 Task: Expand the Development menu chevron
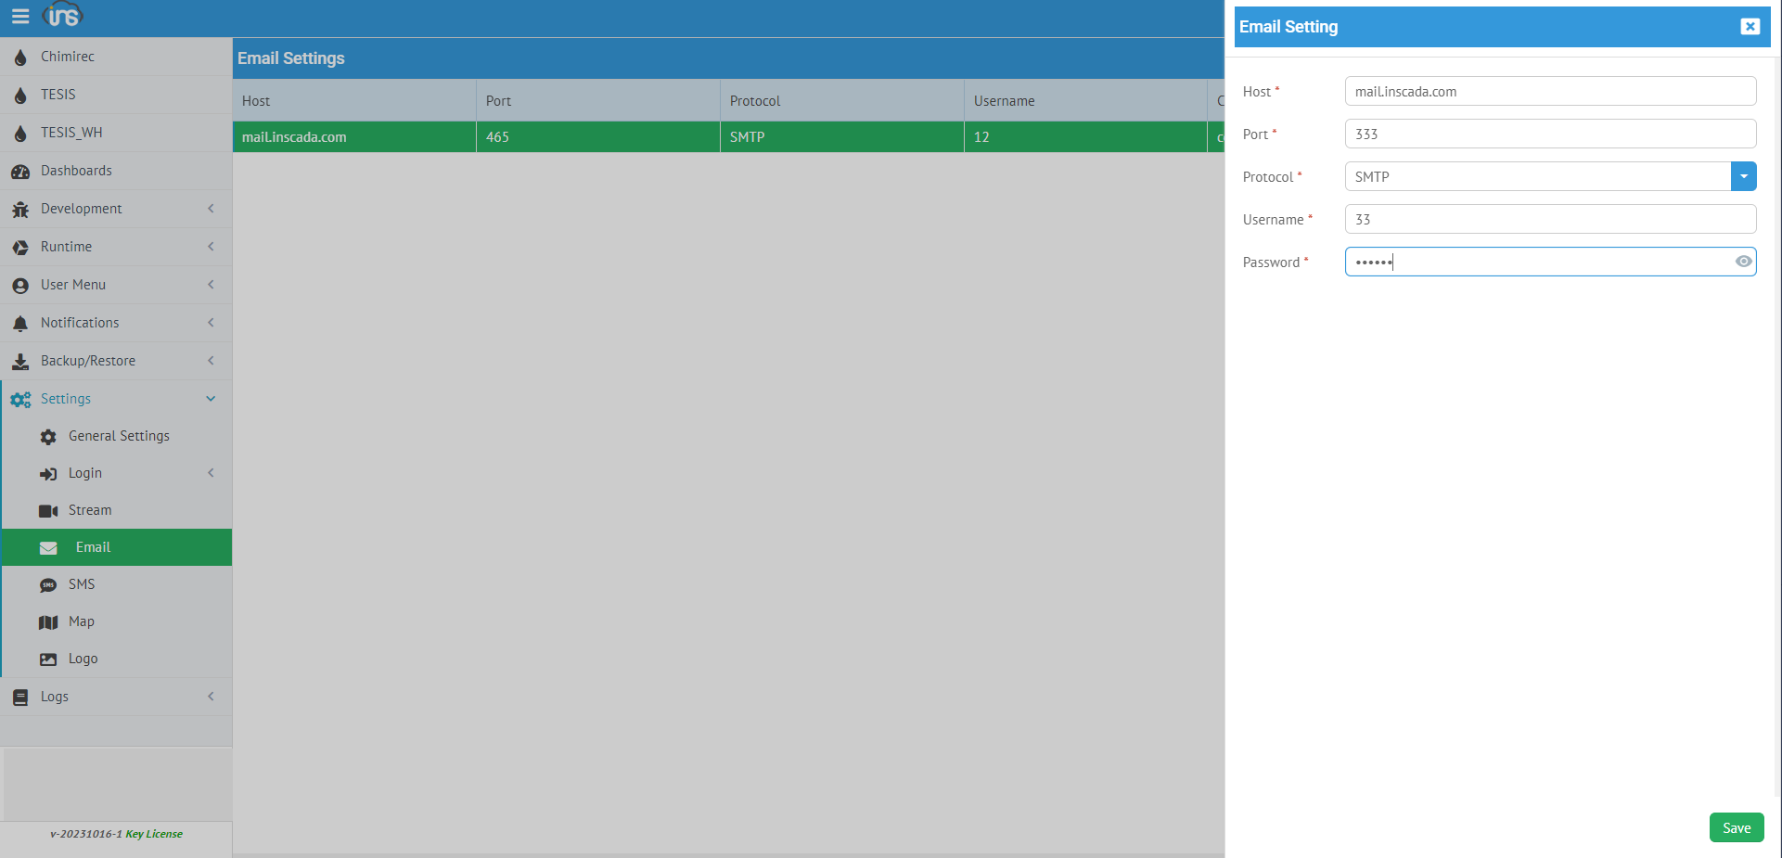[x=211, y=209]
